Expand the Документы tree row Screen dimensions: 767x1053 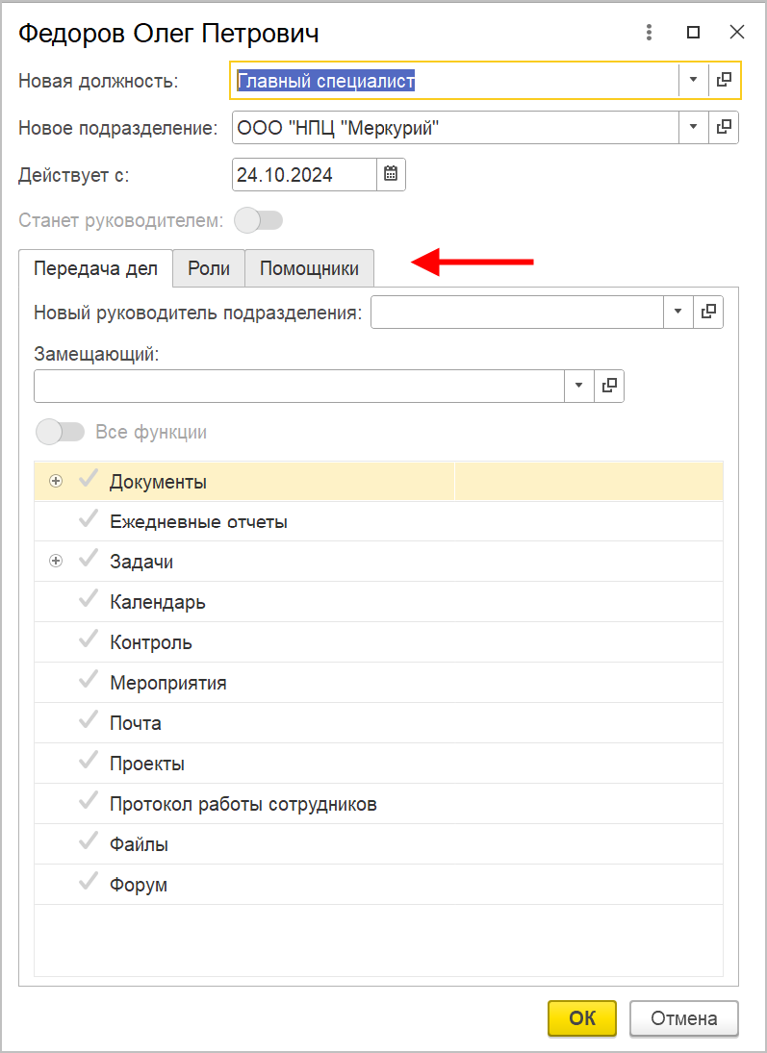point(56,481)
